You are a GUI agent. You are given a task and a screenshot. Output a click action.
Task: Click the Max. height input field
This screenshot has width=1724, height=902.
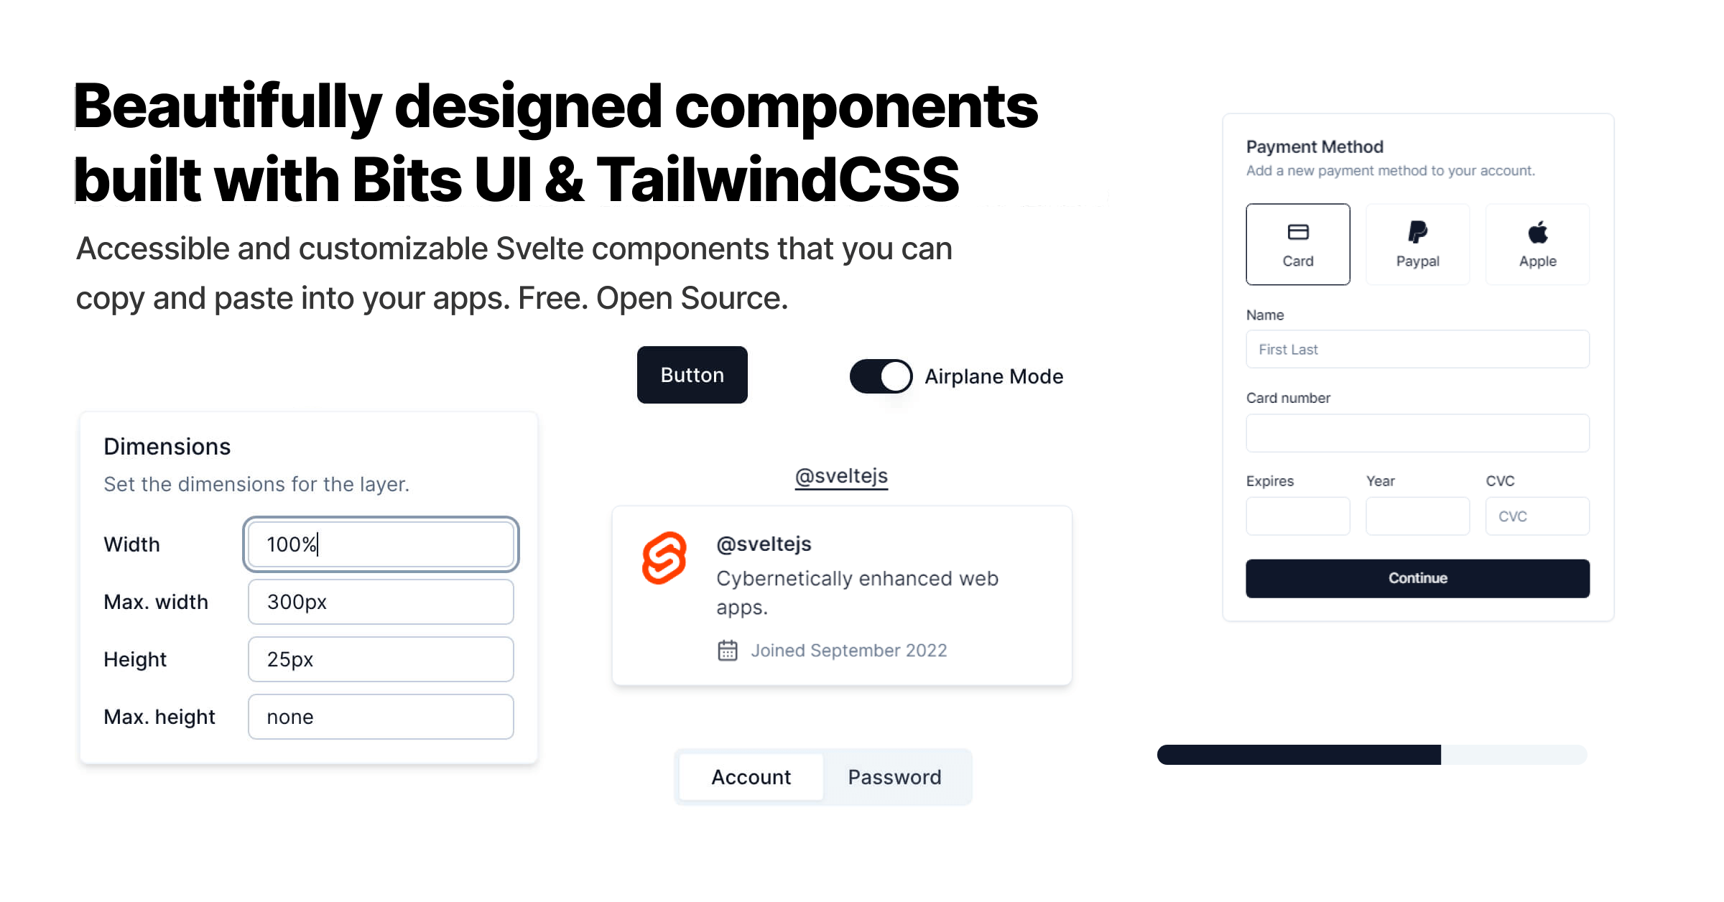pyautogui.click(x=381, y=716)
